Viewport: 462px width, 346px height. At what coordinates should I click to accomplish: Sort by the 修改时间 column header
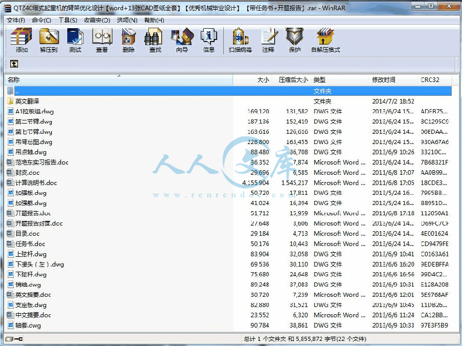393,80
